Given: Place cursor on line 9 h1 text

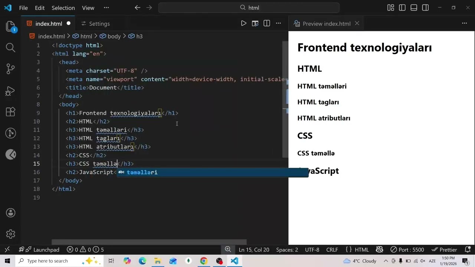Looking at the screenshot, I should click(x=120, y=113).
